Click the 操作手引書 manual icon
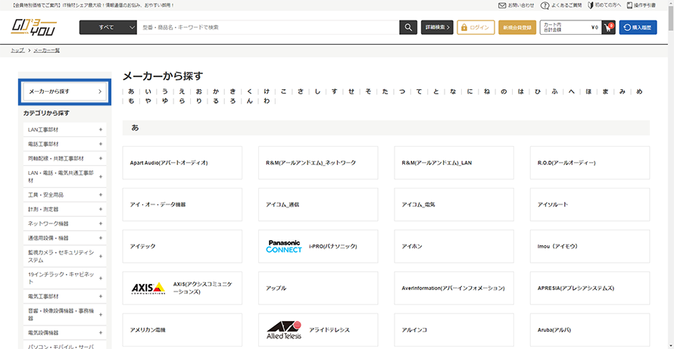The width and height of the screenshot is (674, 349). (x=630, y=5)
